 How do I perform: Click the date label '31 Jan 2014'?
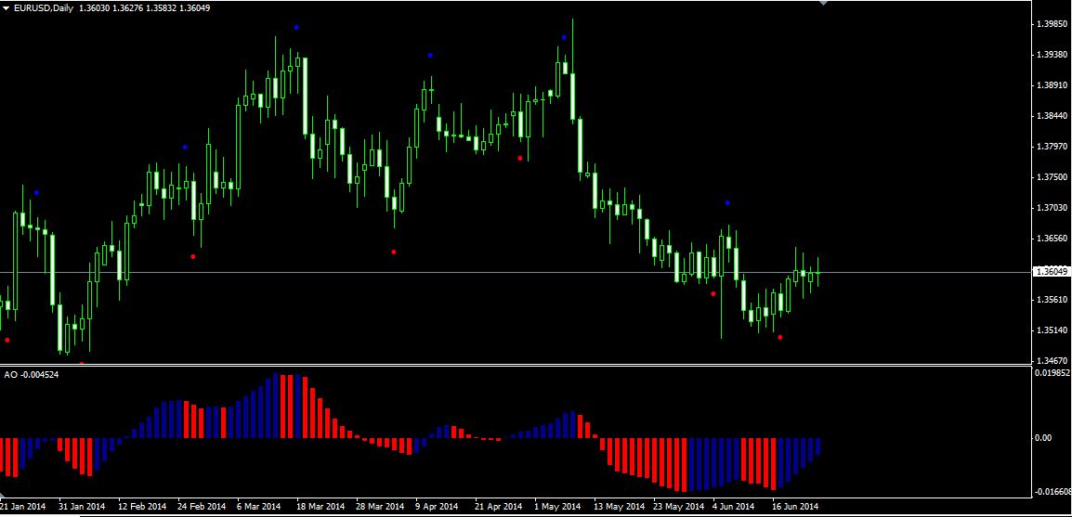point(83,507)
